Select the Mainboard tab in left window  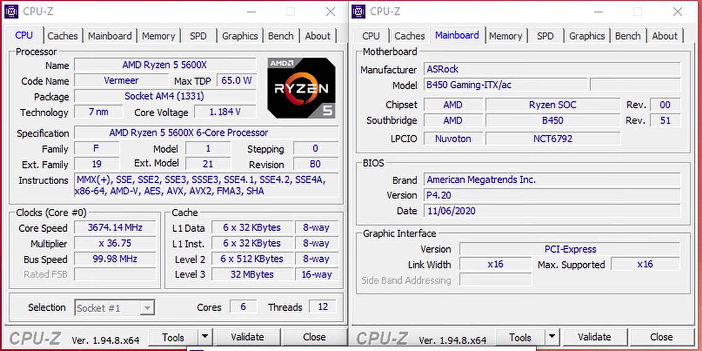[110, 36]
